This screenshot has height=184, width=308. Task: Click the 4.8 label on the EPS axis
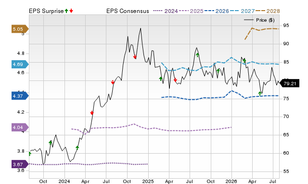tap(21, 53)
